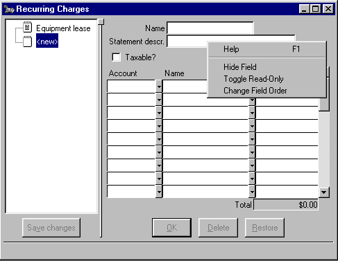The height and width of the screenshot is (261, 338).
Task: Close the Recurring Charges window
Action: (328, 9)
